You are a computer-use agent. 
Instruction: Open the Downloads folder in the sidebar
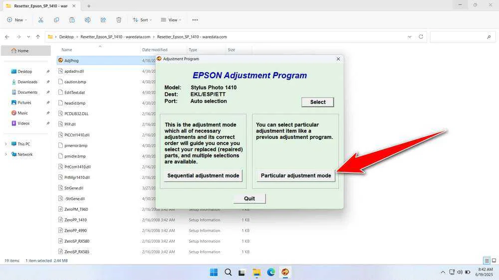coord(27,82)
